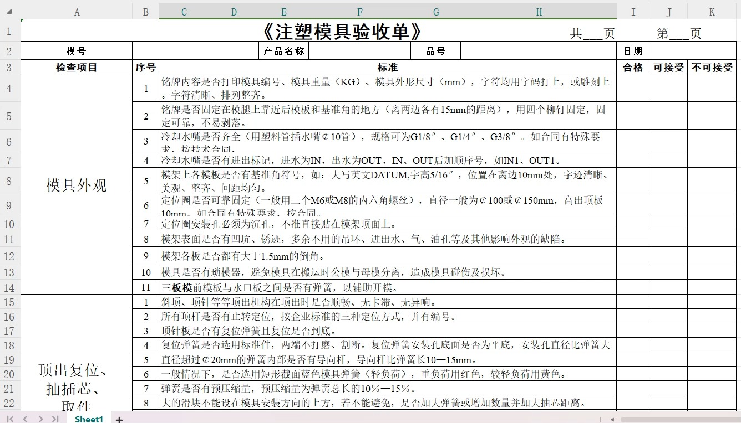The image size is (741, 423).
Task: Select column H by clicking its header
Action: coord(539,11)
